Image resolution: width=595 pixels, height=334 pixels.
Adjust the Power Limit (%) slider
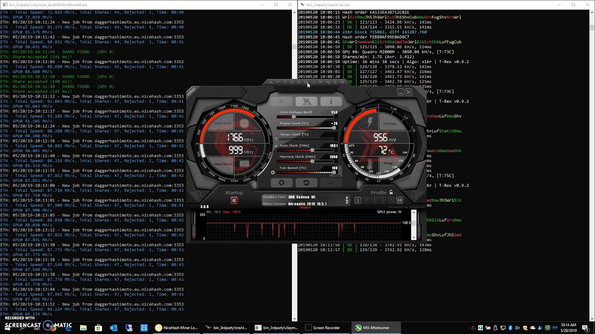(306, 128)
